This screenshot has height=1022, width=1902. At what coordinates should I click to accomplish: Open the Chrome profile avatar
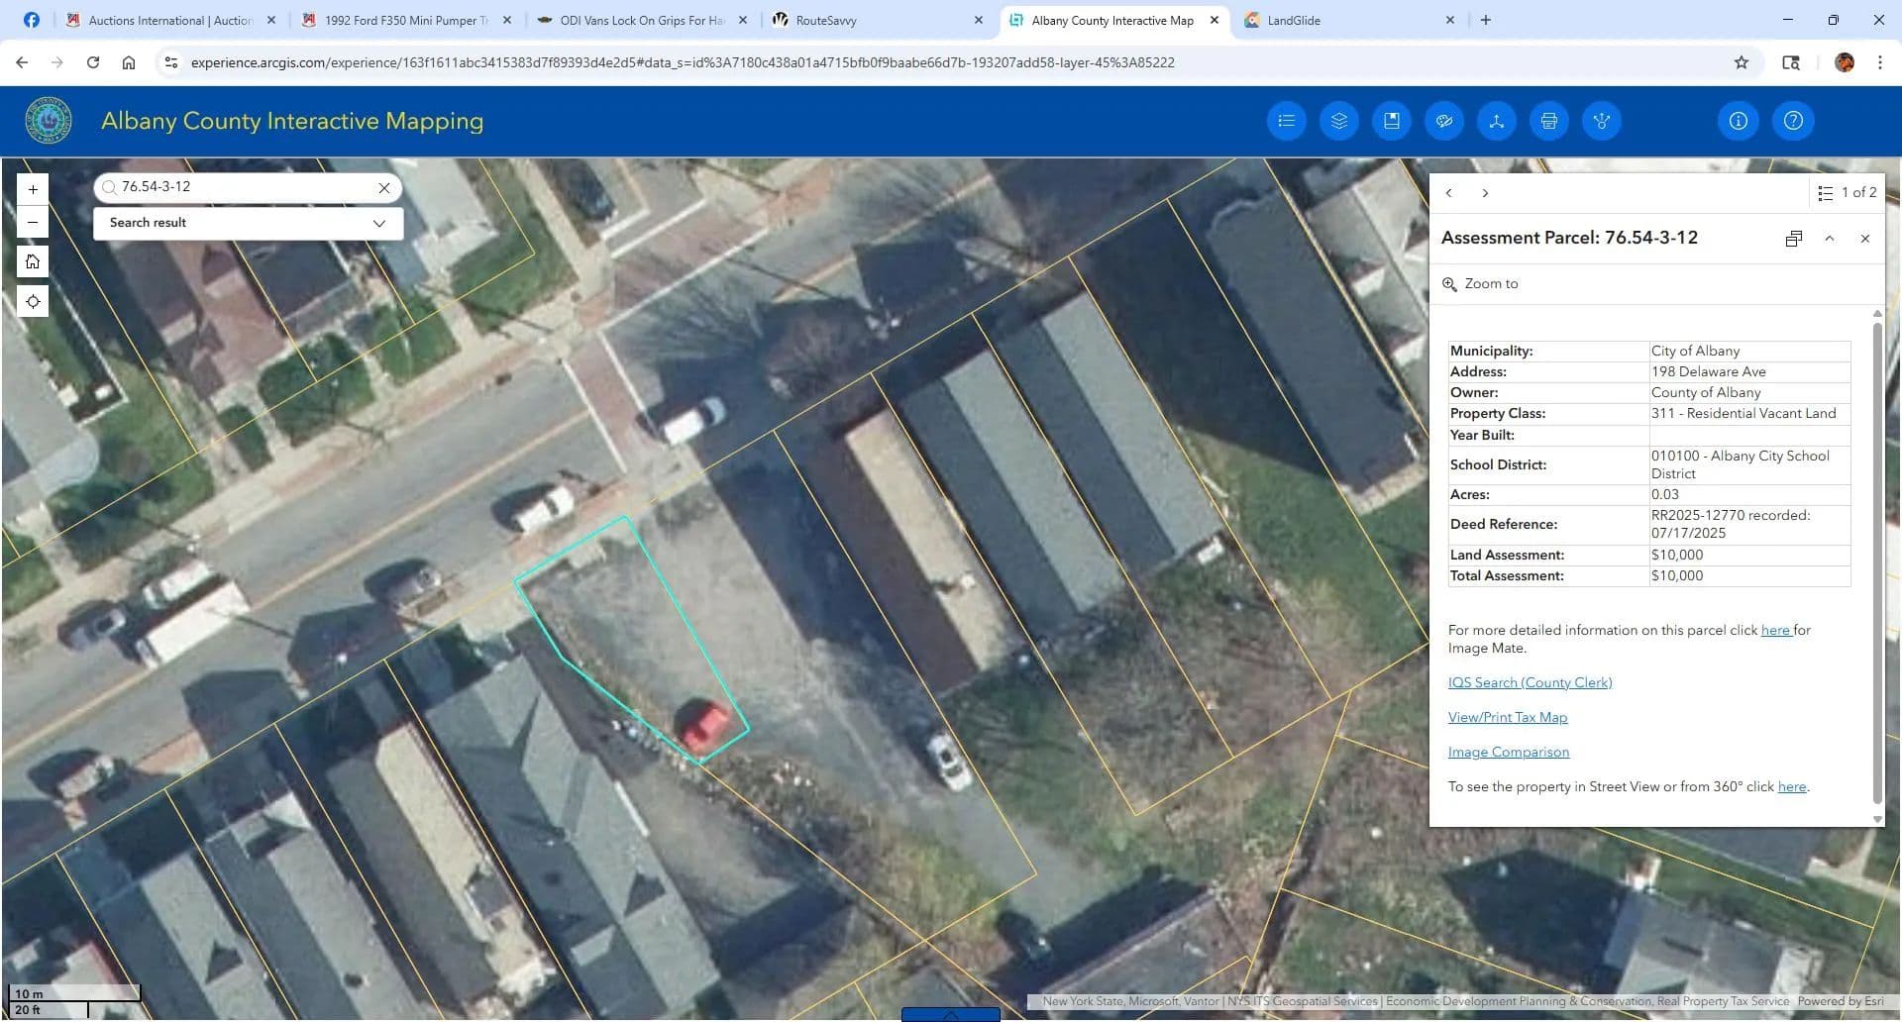pyautogui.click(x=1844, y=62)
